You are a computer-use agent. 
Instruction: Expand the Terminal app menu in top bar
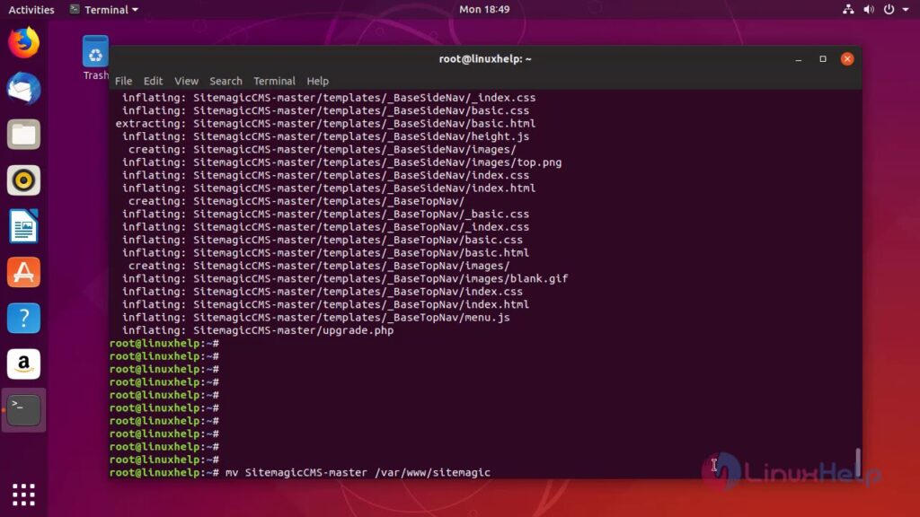click(x=104, y=9)
